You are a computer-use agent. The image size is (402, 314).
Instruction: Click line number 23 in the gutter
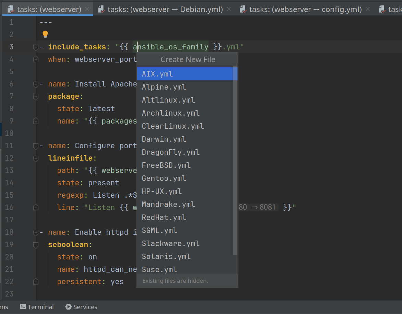(x=9, y=294)
